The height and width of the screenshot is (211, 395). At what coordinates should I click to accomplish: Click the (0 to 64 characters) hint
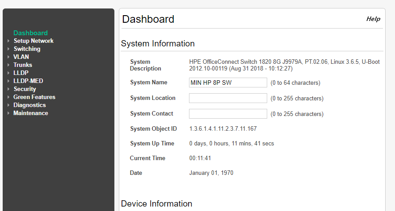coord(295,83)
